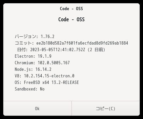The width and height of the screenshot is (143, 119).
Task: Click the 1.76.2 version number
Action: 48,36
